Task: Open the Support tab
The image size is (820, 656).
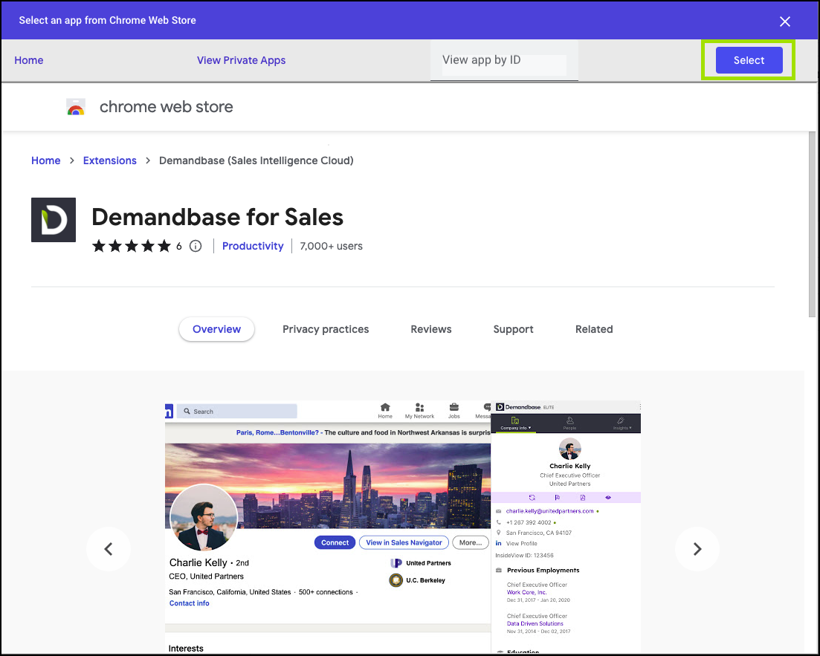Action: 513,329
